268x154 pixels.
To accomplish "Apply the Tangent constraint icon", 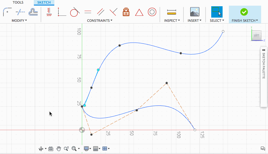I will (x=75, y=12).
